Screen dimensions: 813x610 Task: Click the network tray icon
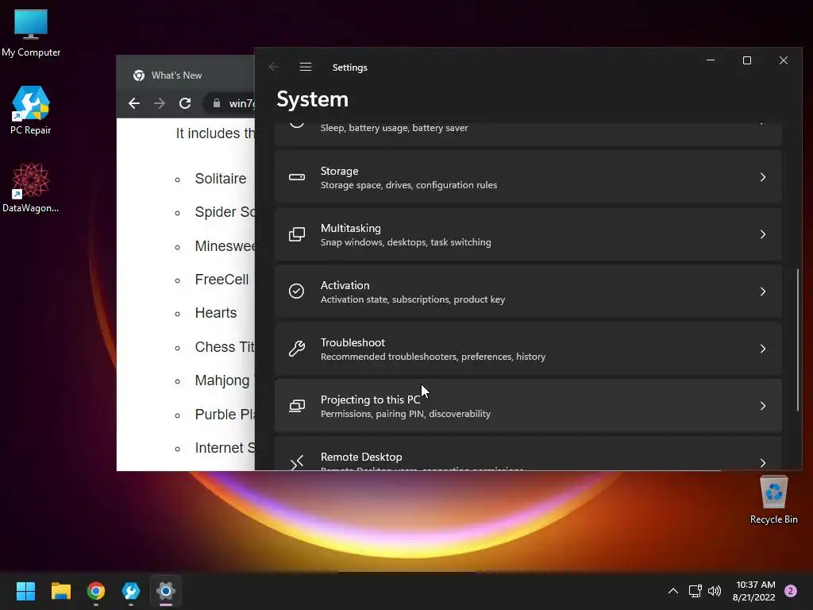click(695, 591)
